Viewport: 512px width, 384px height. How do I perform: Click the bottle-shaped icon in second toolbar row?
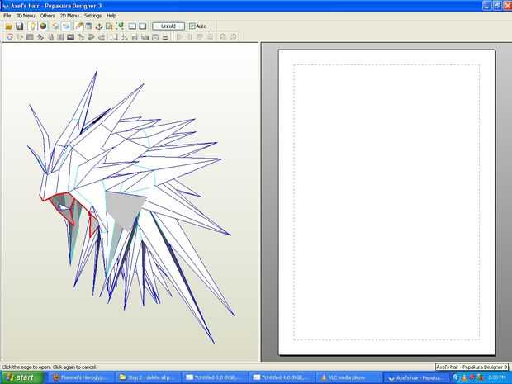click(x=51, y=37)
